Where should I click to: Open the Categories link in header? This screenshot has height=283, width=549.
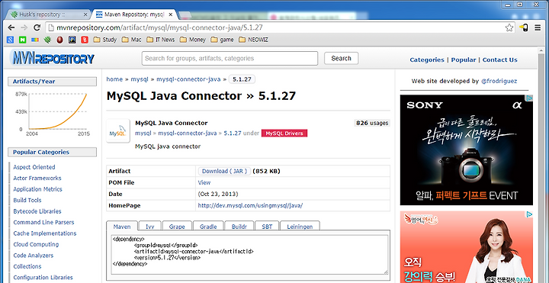tap(427, 60)
